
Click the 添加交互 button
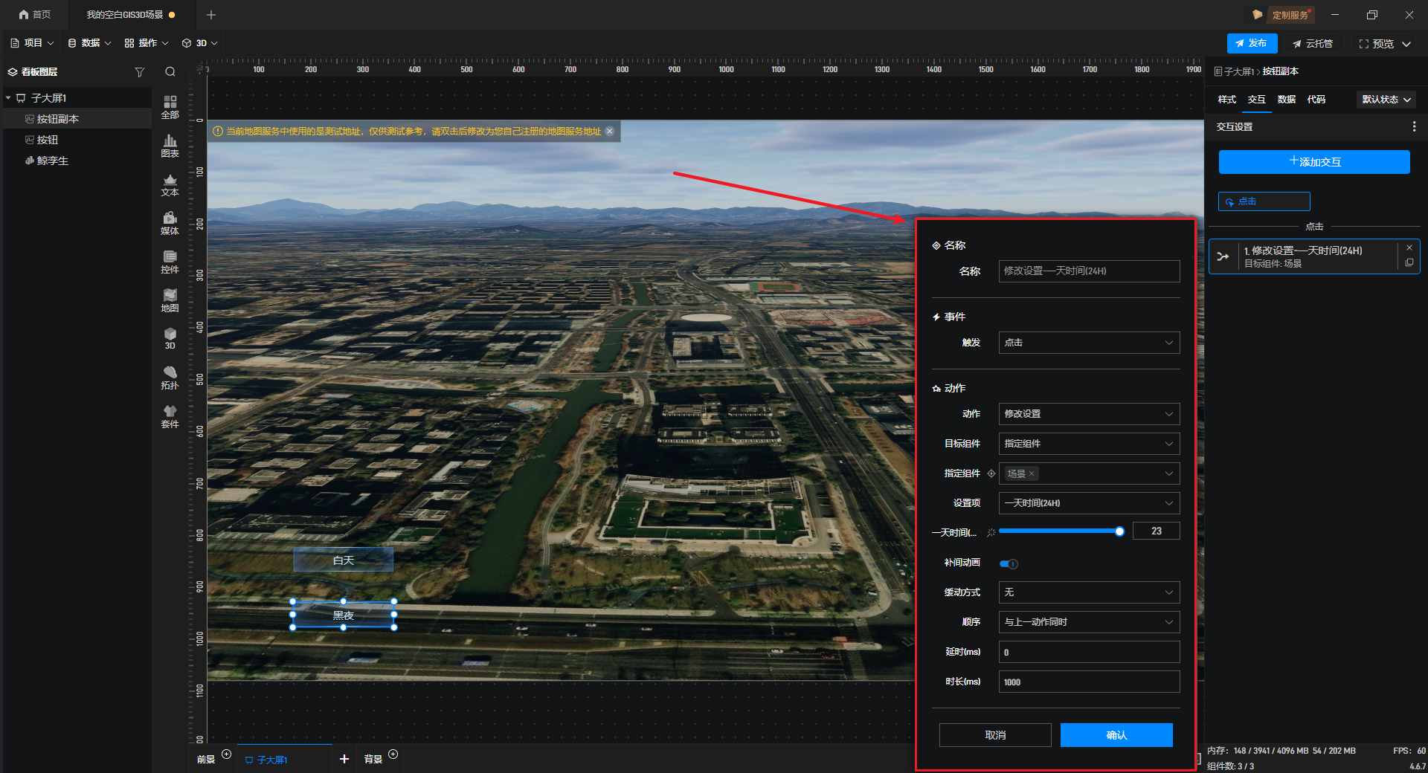click(x=1313, y=162)
